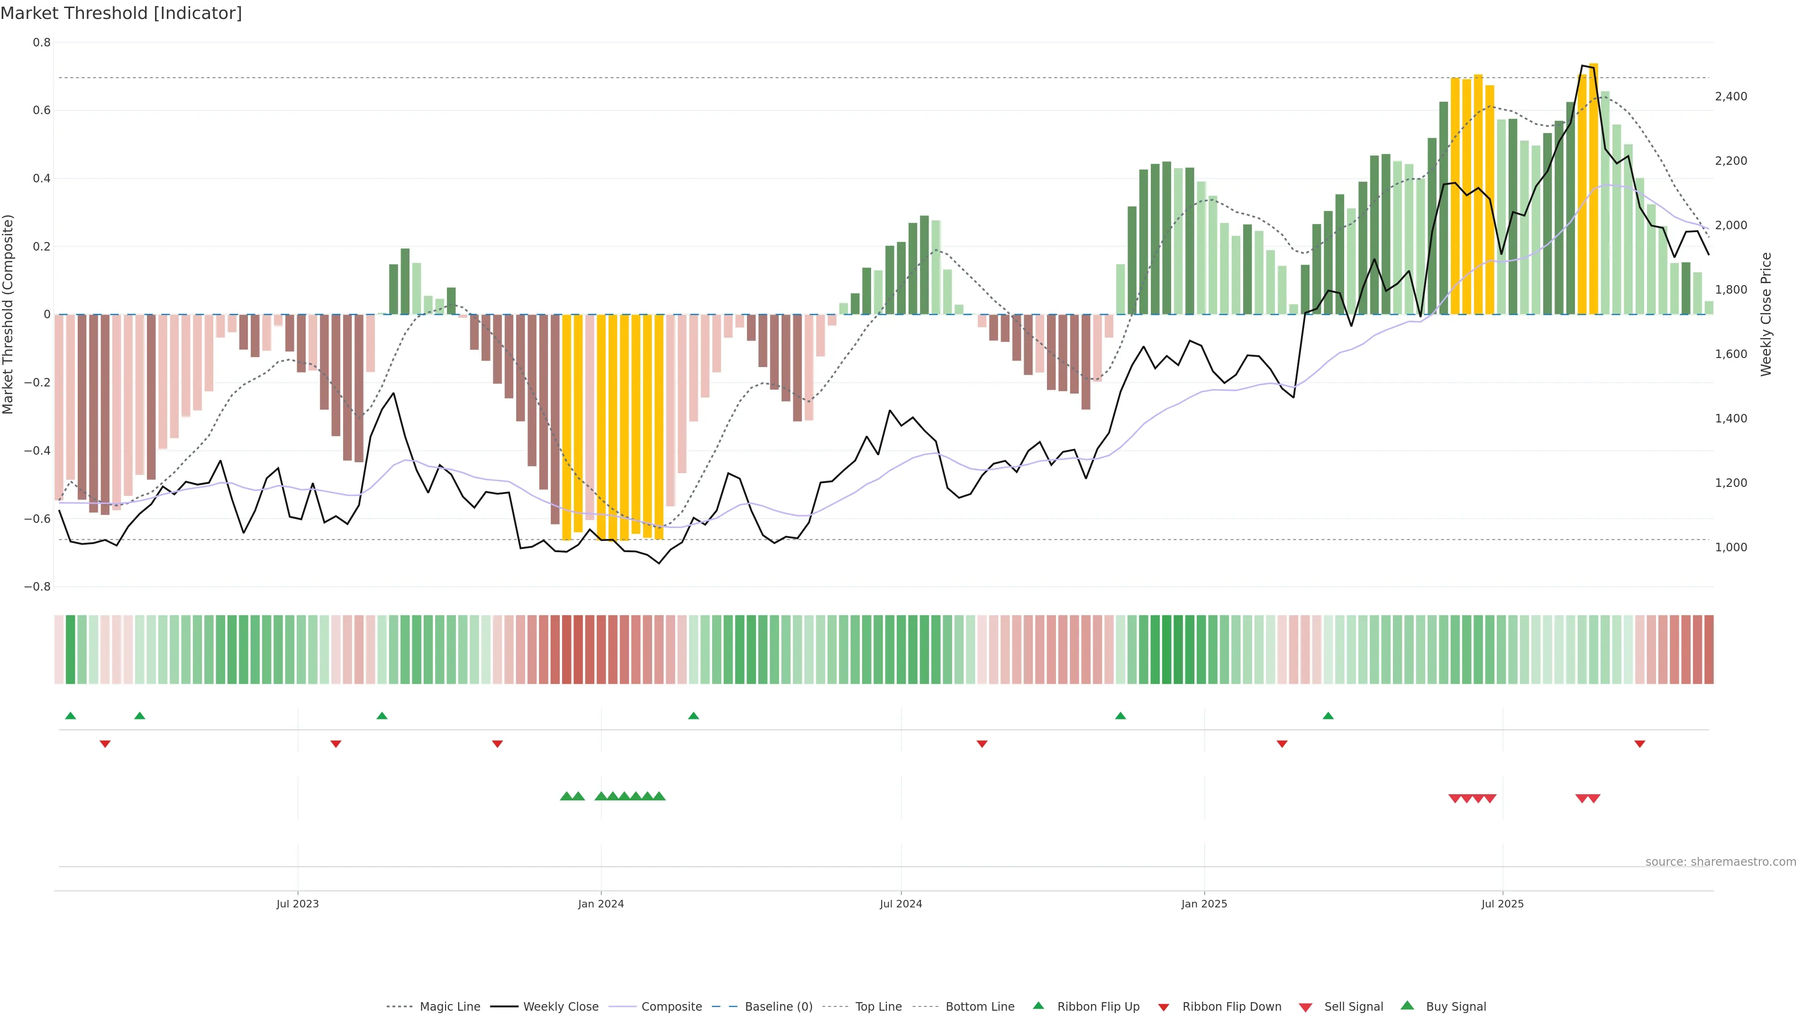The width and height of the screenshot is (1820, 1023).
Task: Toggle the Magic Line legend entry
Action: pos(449,1007)
